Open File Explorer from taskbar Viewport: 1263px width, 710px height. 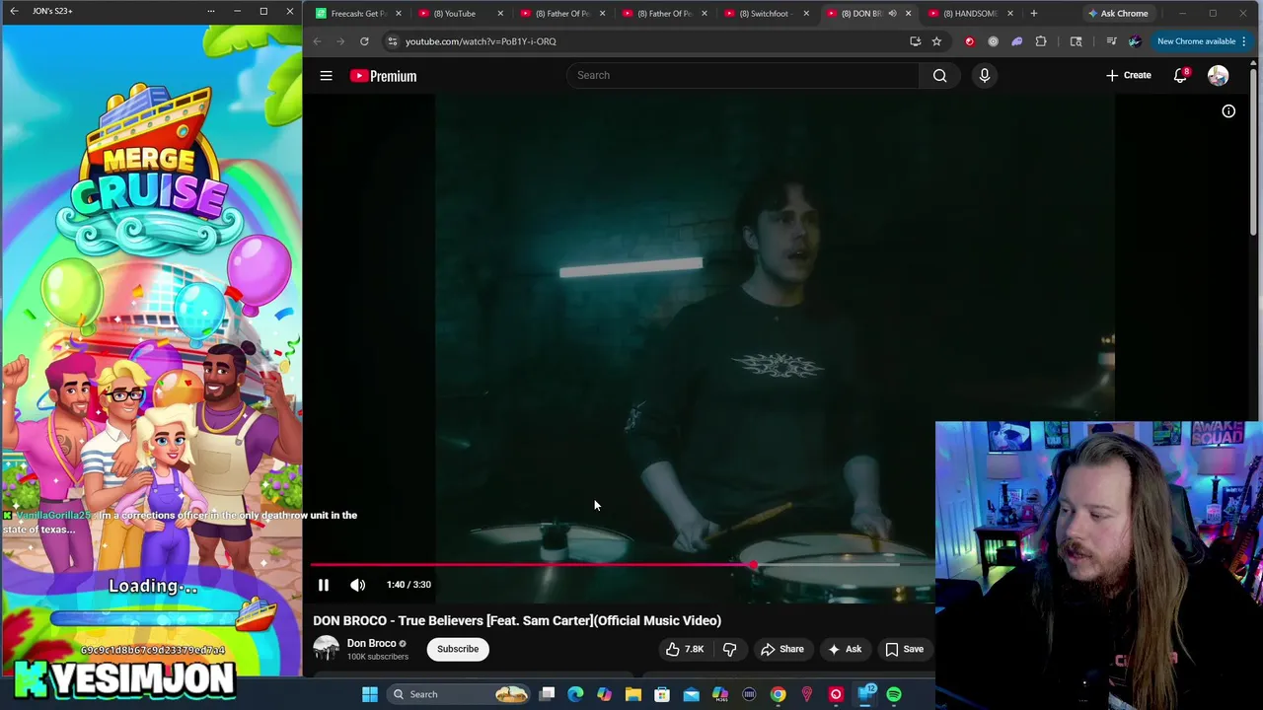point(633,694)
